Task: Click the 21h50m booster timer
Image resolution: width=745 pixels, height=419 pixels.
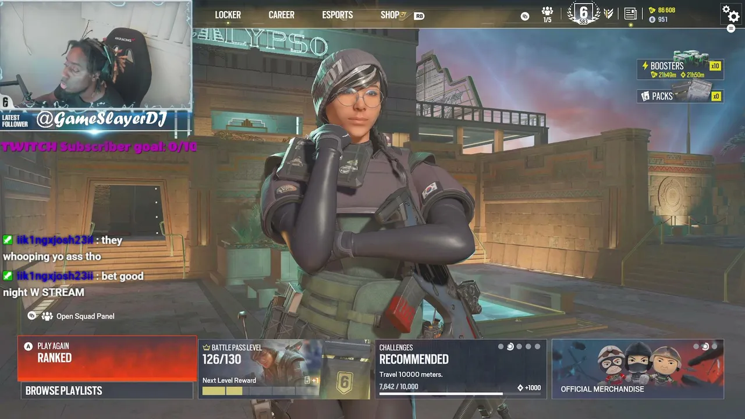Action: coord(691,75)
